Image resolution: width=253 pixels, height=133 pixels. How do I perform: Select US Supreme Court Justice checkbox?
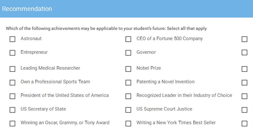pos(128,110)
